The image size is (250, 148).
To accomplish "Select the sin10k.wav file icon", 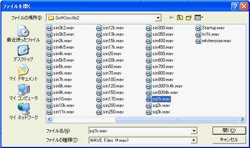I will (49, 105).
